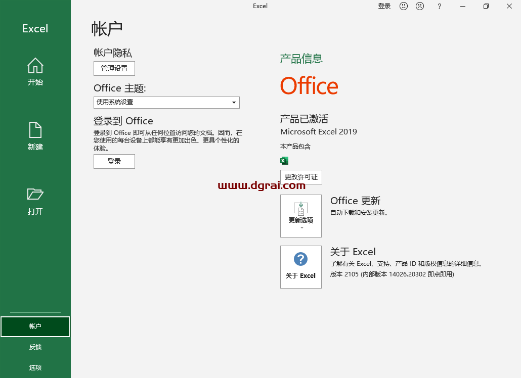Select the 帐户 tab in sidebar

point(35,326)
